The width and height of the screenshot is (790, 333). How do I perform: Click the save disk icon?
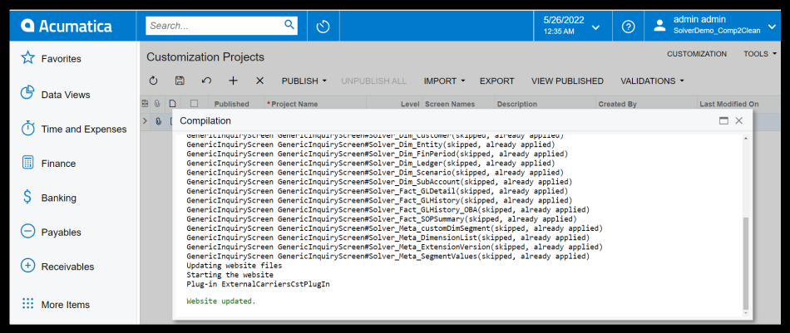click(180, 81)
